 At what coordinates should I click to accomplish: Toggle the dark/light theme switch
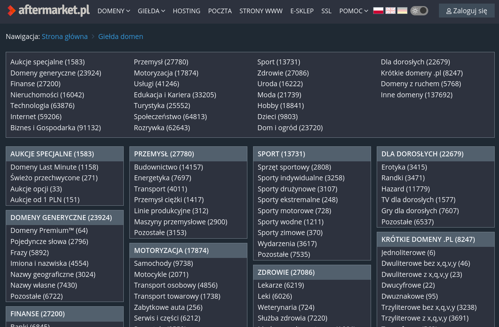(x=419, y=11)
